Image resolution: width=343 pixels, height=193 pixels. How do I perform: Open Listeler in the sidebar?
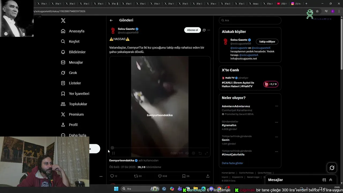point(71,83)
